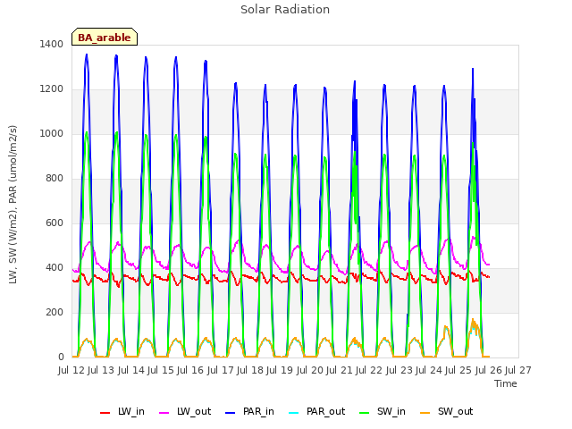Viewport: 572px width, 429px height.
Task: Click the Jul 20 x-axis tick label
Action: coord(309,370)
